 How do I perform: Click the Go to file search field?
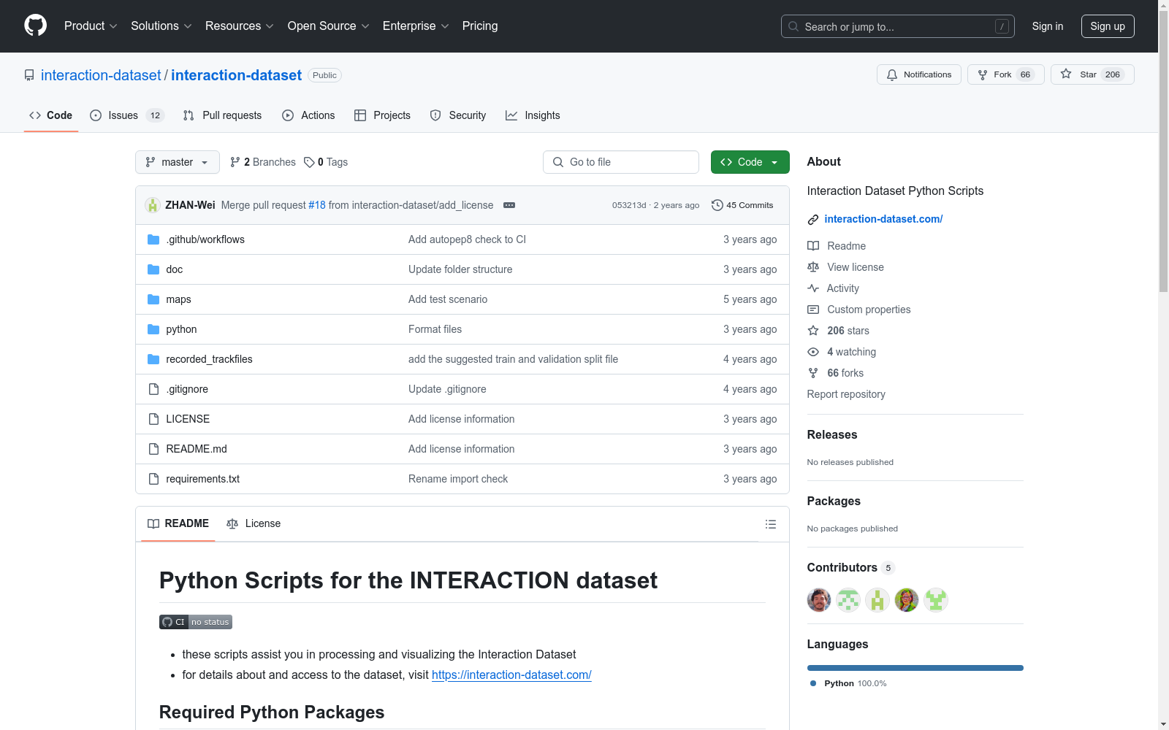pyautogui.click(x=620, y=162)
